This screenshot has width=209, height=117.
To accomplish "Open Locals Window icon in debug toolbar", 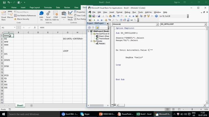I will click(x=121, y=20).
